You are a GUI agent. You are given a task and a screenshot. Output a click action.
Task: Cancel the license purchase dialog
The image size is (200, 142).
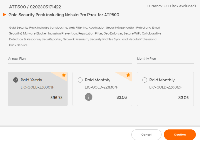(146, 135)
